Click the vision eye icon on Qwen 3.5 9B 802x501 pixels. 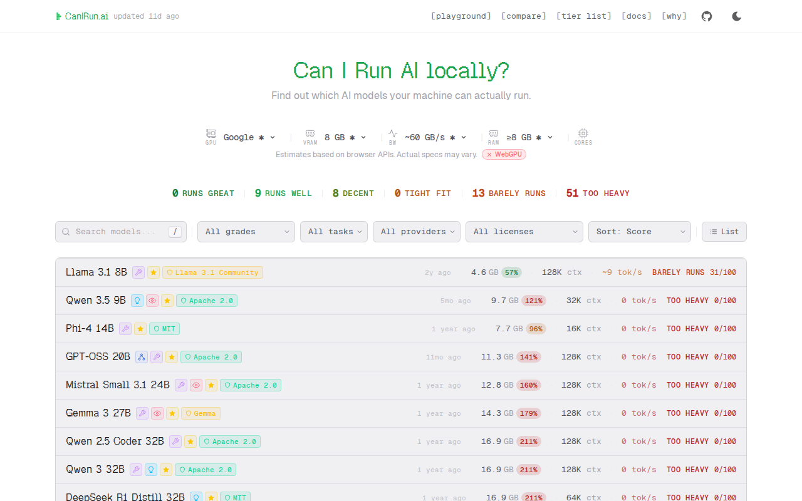click(152, 301)
